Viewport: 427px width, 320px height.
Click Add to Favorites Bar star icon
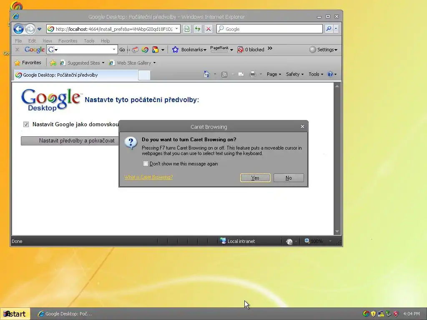[x=53, y=63]
